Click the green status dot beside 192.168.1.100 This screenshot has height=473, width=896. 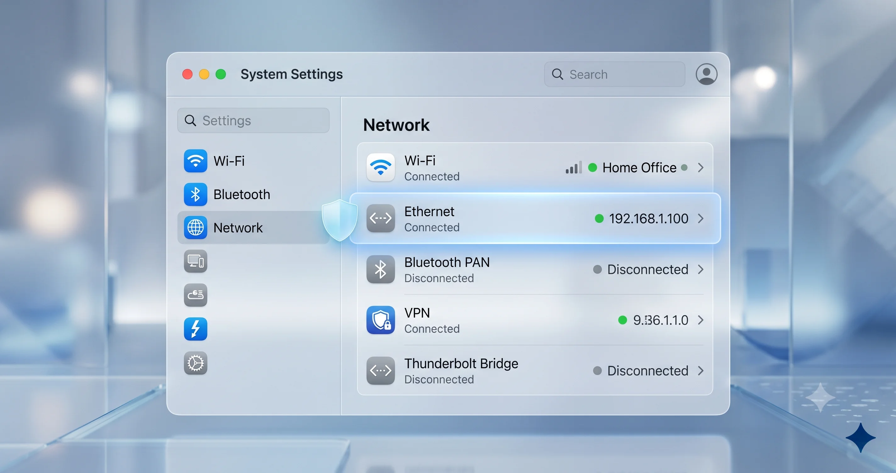point(599,218)
